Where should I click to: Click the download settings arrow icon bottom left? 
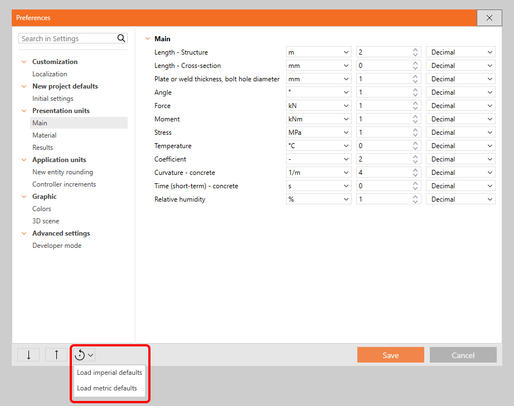click(28, 355)
